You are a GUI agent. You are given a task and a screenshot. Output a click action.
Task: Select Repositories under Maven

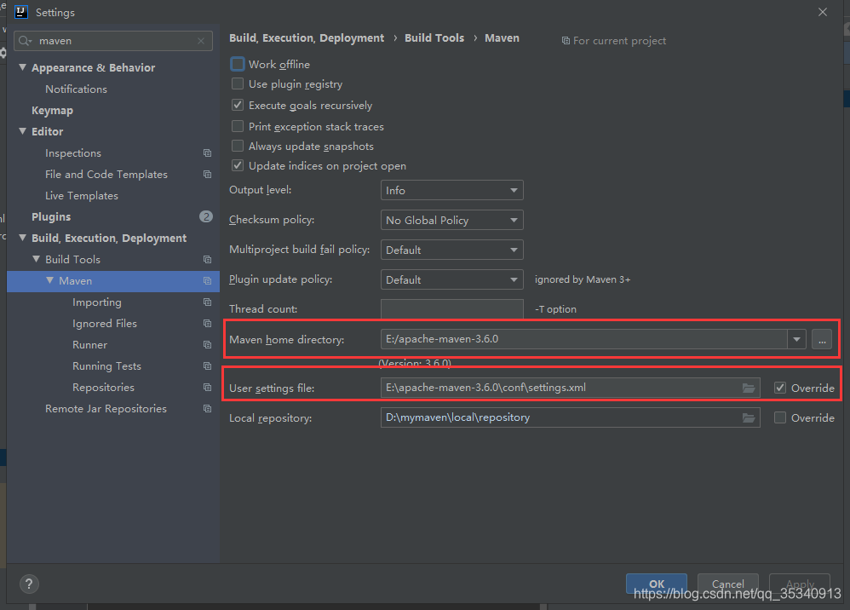103,387
